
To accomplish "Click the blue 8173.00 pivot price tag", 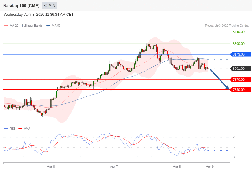I will [x=241, y=54].
